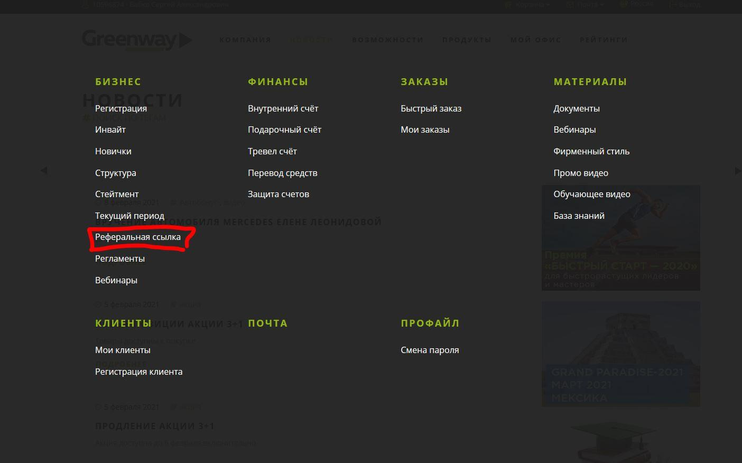This screenshot has height=463, width=742.
Task: Expand the Почта dropdown in top bar
Action: [x=587, y=4]
